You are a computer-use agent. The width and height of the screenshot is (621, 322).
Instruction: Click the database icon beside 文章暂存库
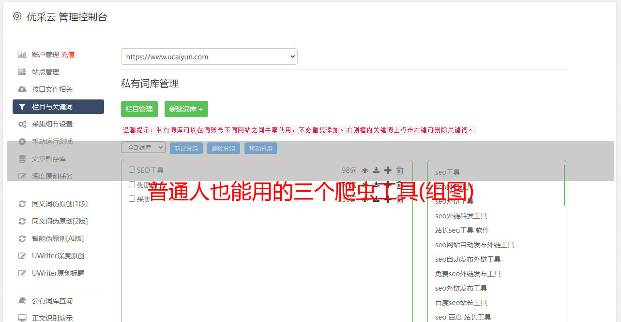(x=22, y=159)
